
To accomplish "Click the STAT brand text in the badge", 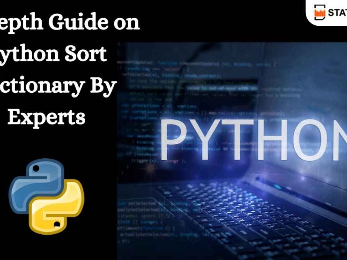I will click(337, 13).
